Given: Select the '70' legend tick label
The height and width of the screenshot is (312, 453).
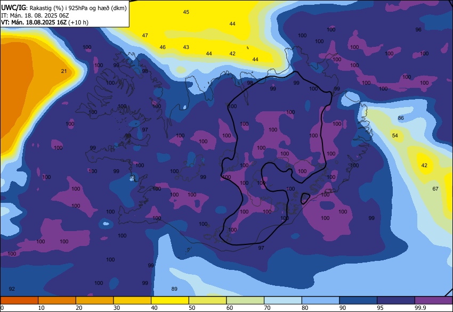Looking at the screenshot, I should [x=267, y=308].
